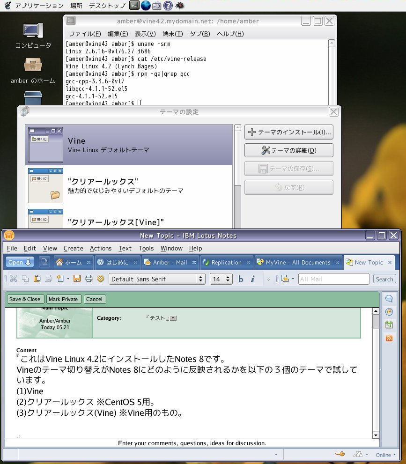The height and width of the screenshot is (464, 406).
Task: Click the key security icon in status bar
Action: pos(340,454)
